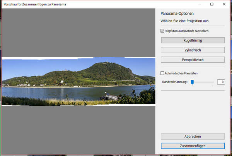232x156 pixels.
Task: Start merging with the Zusammenfügen button
Action: [x=193, y=146]
